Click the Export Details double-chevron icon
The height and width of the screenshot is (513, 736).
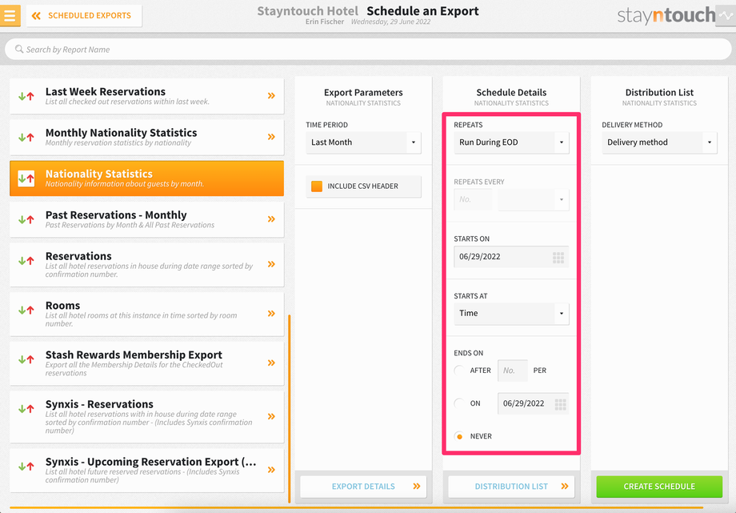point(416,487)
